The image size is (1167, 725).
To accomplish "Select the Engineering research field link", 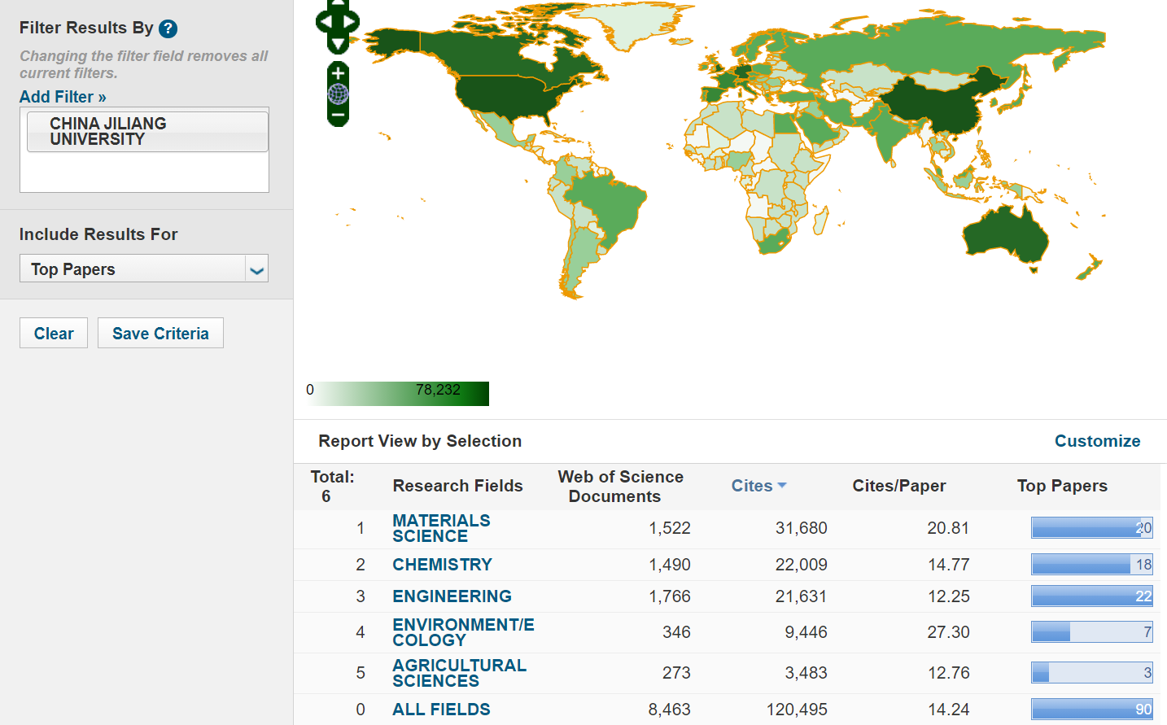I will (x=452, y=596).
